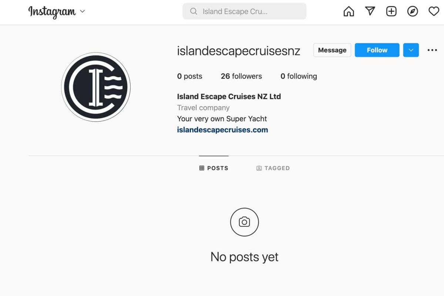
Task: Open the circular profile picture logo
Action: point(96,87)
